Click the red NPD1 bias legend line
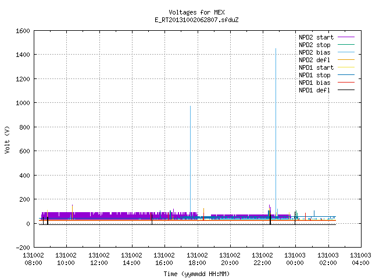This screenshot has height=279, width=372. (346, 83)
